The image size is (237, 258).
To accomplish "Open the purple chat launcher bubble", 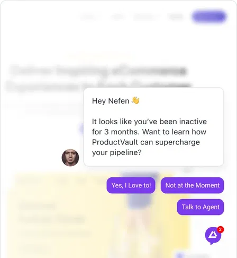I will coord(213,236).
